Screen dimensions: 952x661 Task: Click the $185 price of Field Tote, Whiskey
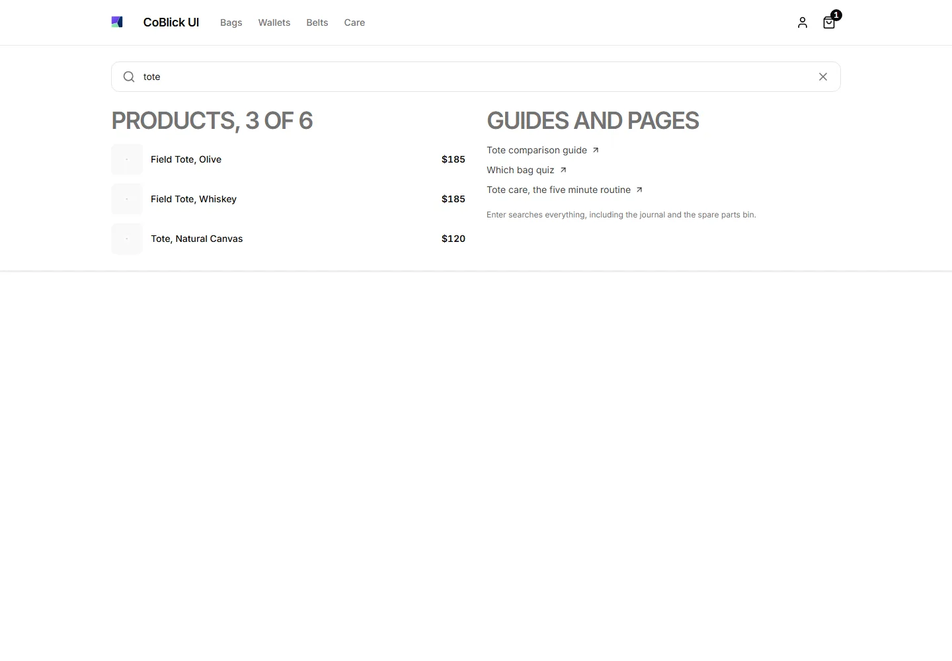[454, 199]
